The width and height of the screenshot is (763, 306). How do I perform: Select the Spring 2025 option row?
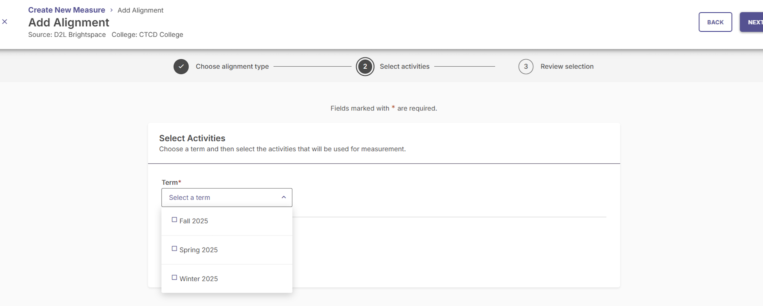click(x=198, y=250)
